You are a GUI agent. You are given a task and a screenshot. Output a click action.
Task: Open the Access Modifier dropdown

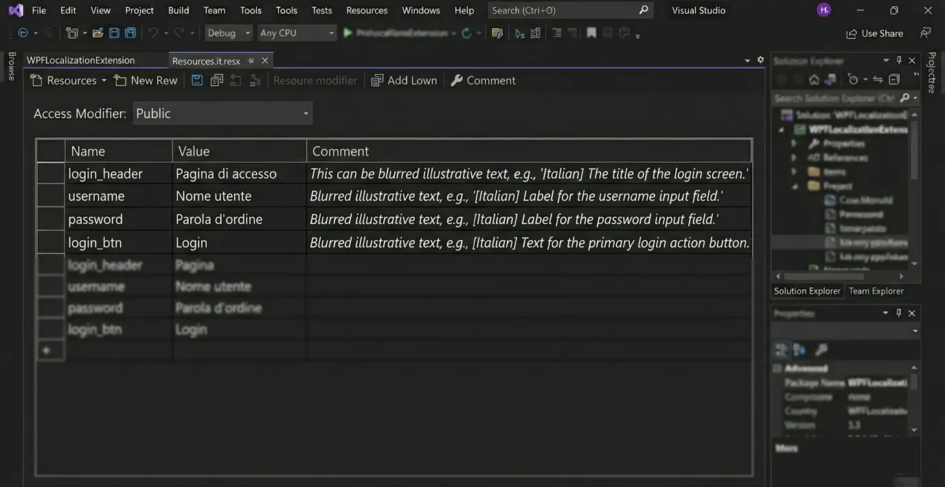pos(305,113)
